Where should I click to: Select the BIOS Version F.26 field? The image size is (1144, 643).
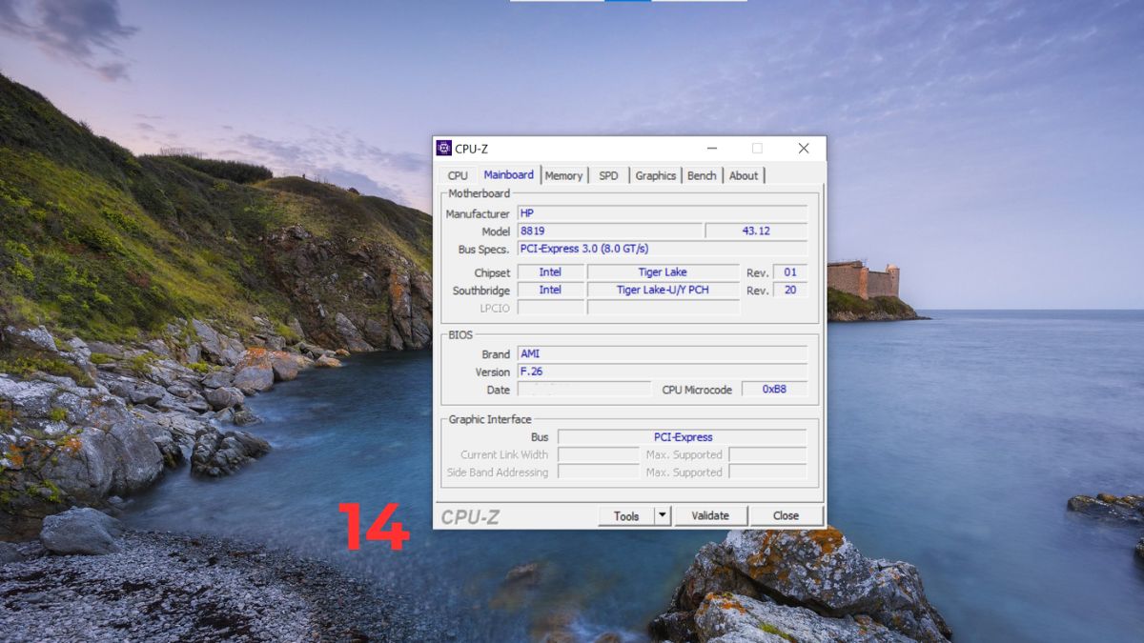[x=662, y=372]
